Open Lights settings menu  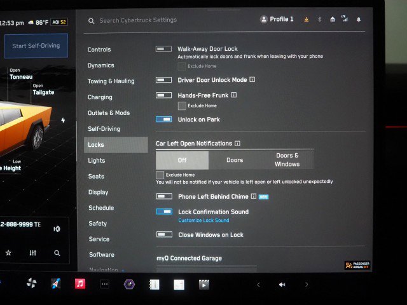tap(97, 161)
